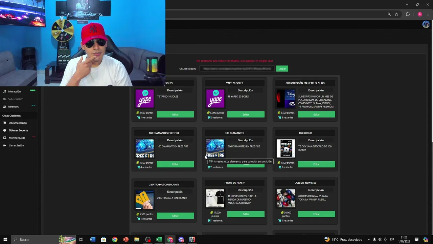Click the 100 ROBUX card title
The image size is (433, 244).
(x=305, y=133)
